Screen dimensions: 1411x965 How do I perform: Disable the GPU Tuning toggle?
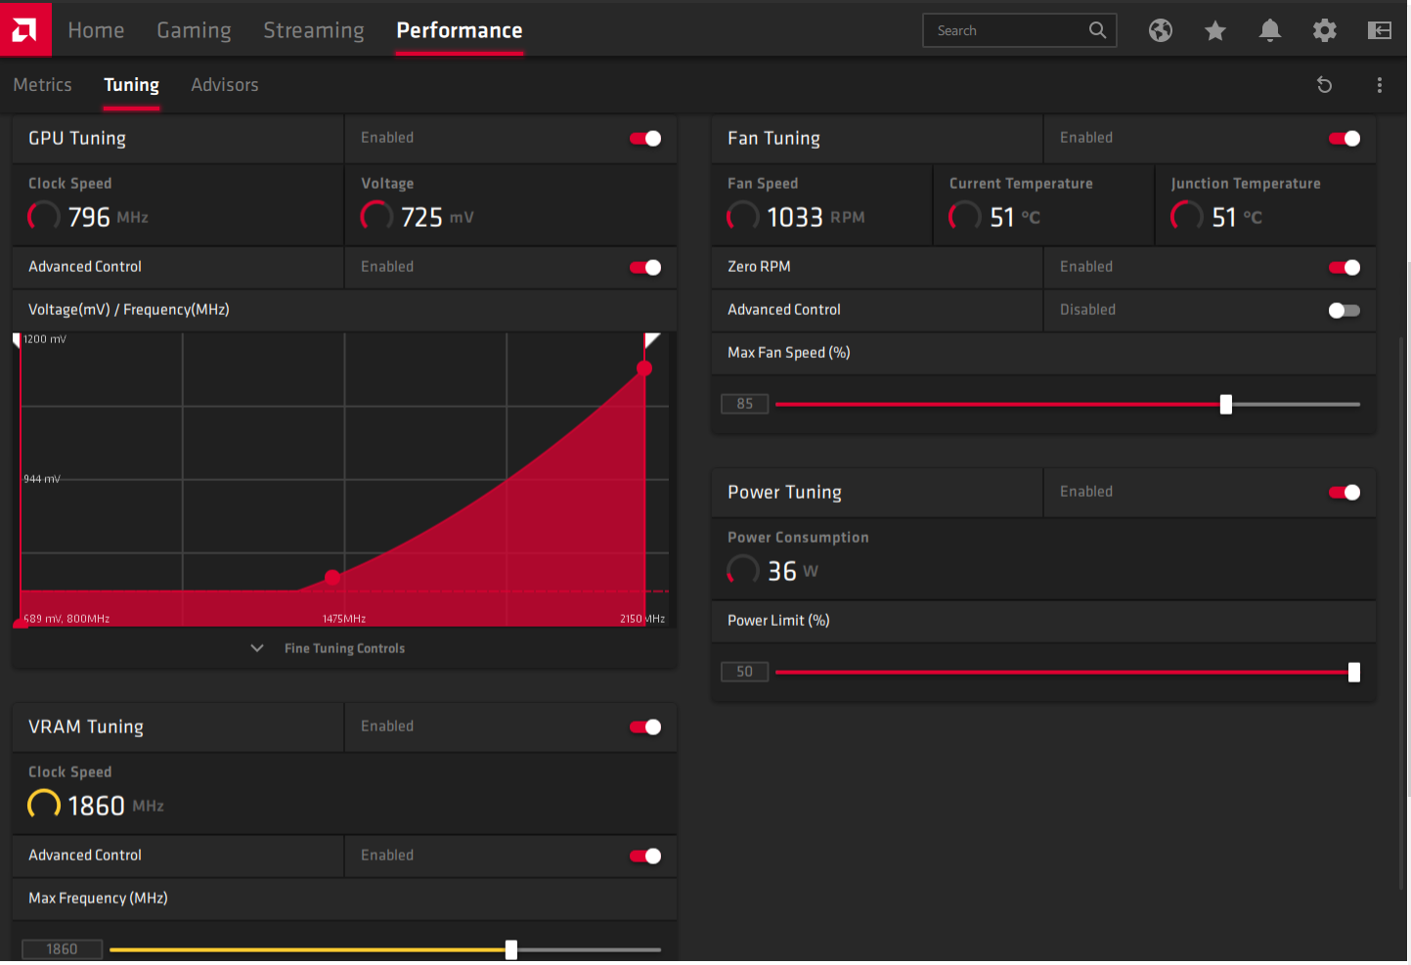645,138
